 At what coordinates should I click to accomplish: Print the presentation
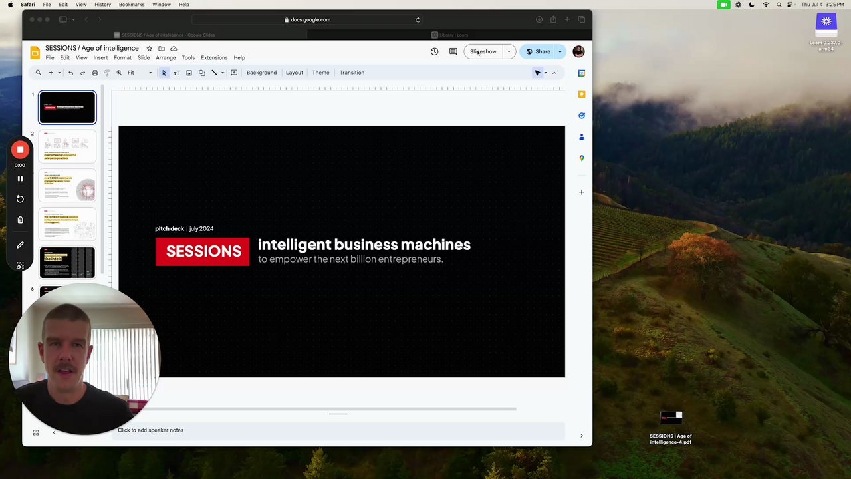[95, 73]
